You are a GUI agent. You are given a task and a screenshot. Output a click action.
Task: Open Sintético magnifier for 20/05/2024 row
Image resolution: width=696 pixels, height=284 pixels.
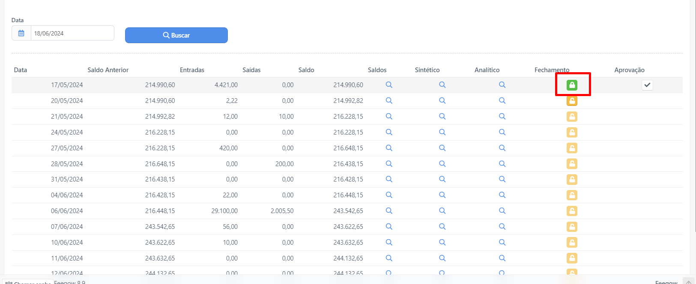coord(442,100)
